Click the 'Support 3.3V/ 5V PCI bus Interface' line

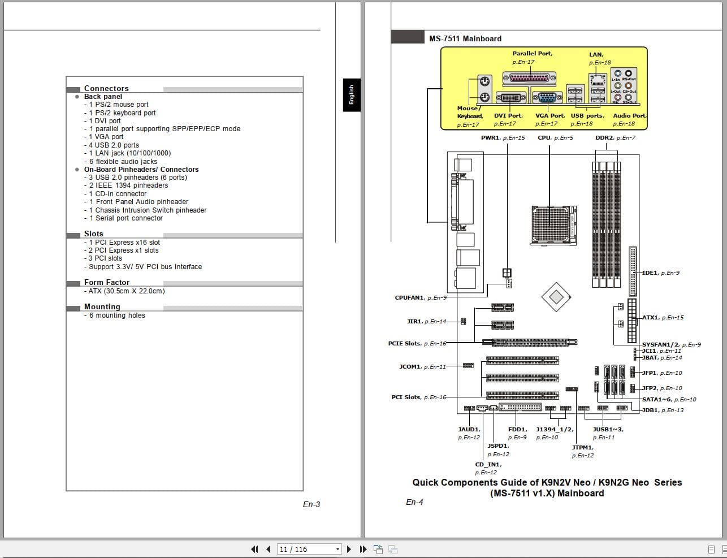click(143, 266)
